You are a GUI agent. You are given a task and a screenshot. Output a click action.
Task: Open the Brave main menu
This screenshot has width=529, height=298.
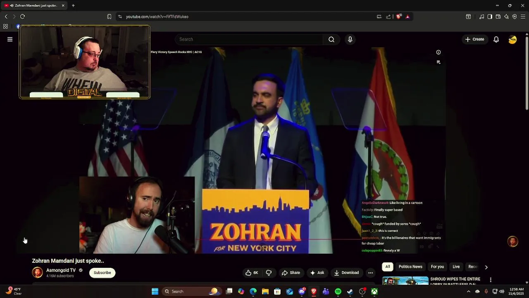click(523, 17)
